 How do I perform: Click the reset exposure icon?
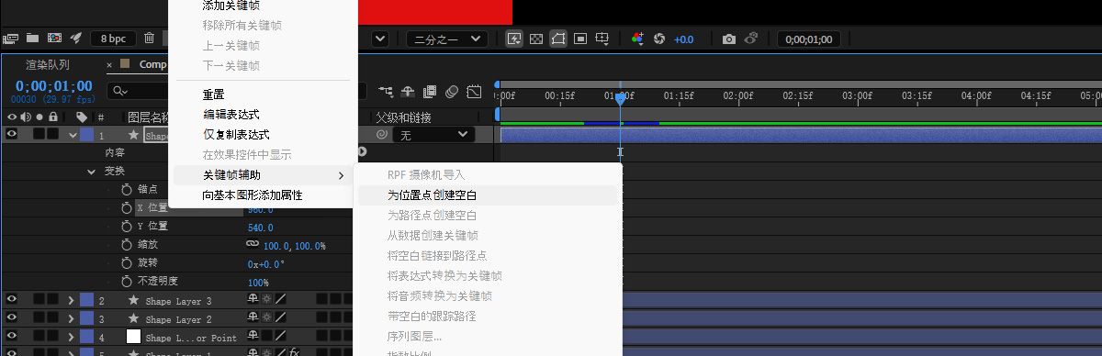coord(658,39)
